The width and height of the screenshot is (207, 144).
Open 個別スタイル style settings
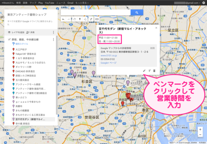click(x=20, y=44)
